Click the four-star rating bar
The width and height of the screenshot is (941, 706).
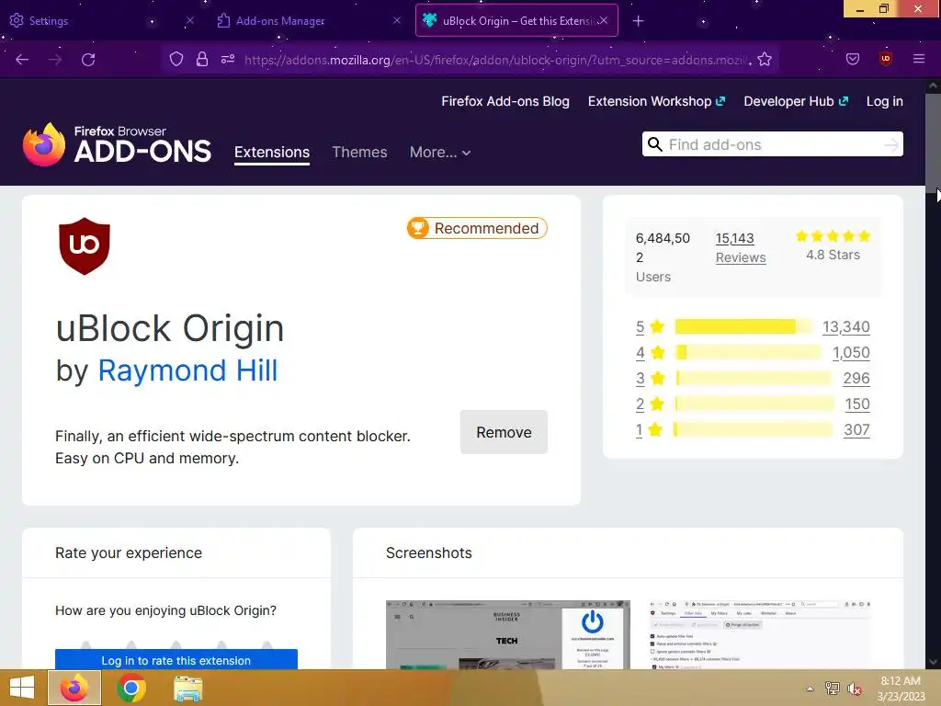click(748, 352)
